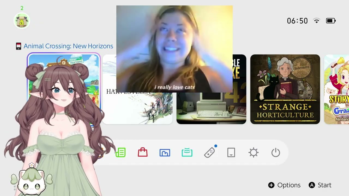Click the cat video overlay
This screenshot has width=349, height=196.
[x=174, y=49]
